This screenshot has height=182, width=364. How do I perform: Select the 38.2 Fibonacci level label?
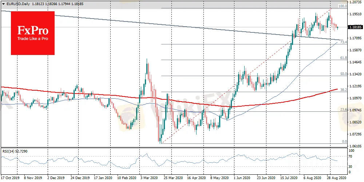pyautogui.click(x=343, y=90)
